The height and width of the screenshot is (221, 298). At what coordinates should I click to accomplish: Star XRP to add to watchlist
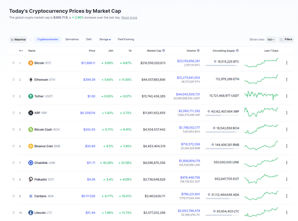click(x=14, y=113)
